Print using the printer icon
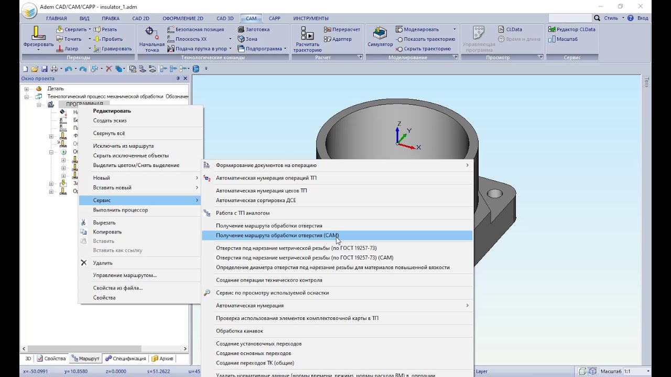The image size is (671, 377). (54, 69)
